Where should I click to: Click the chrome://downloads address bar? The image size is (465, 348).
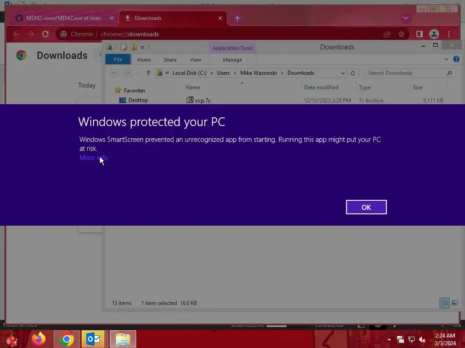[232, 34]
